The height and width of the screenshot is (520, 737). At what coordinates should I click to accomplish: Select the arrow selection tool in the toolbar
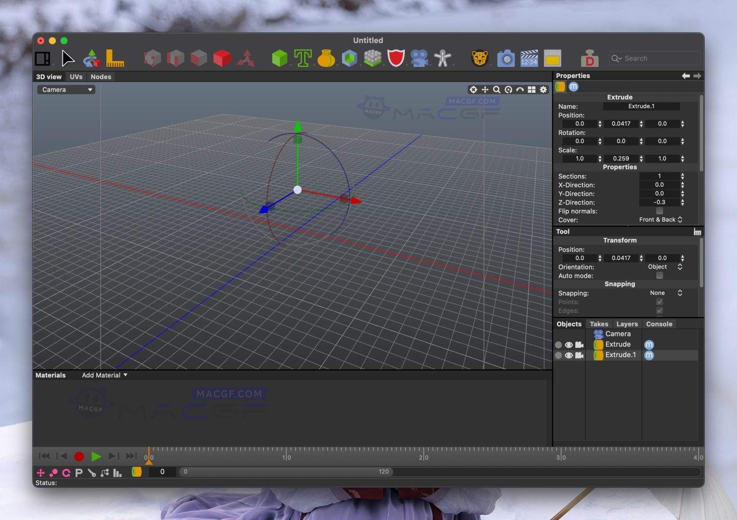68,58
